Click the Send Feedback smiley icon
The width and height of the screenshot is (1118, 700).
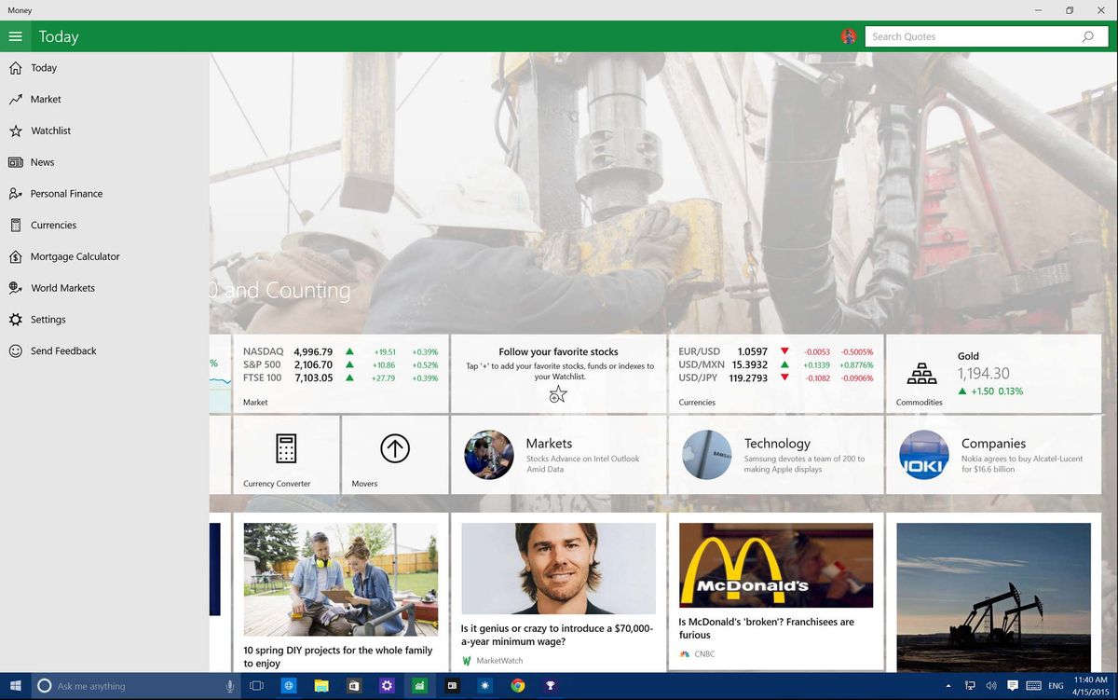point(14,350)
